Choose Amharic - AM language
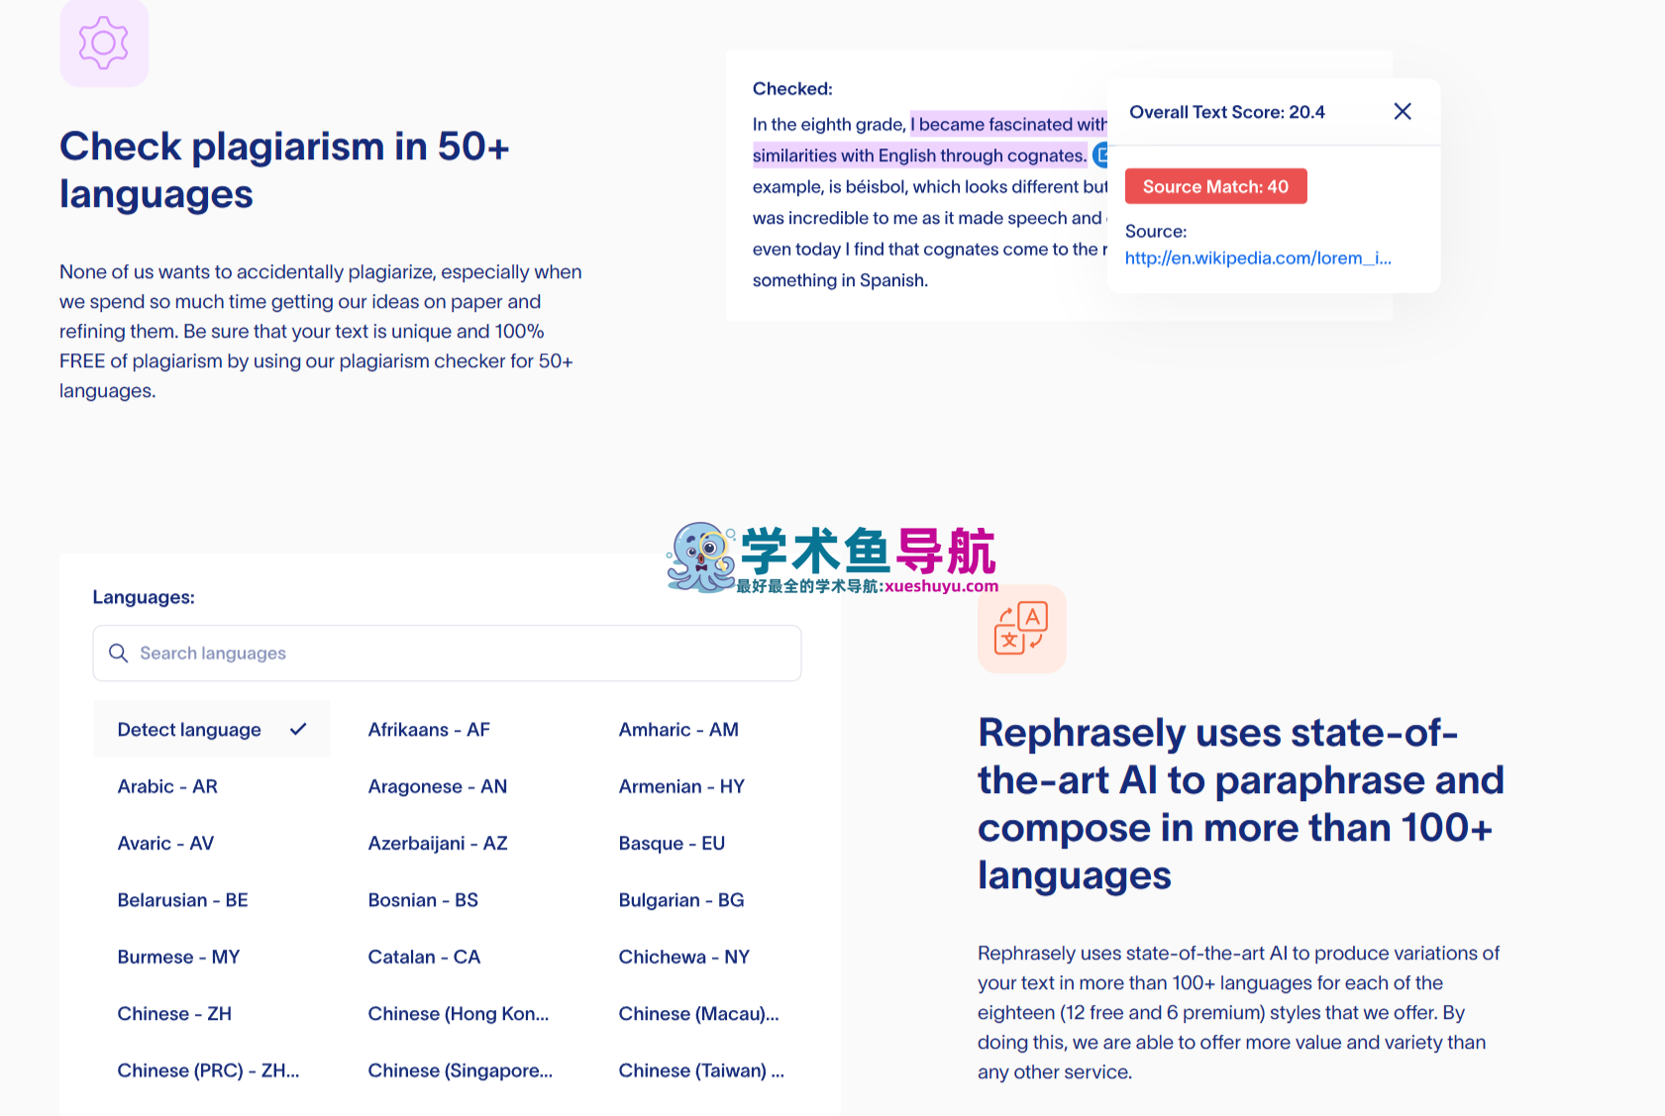1665x1116 pixels. [678, 730]
